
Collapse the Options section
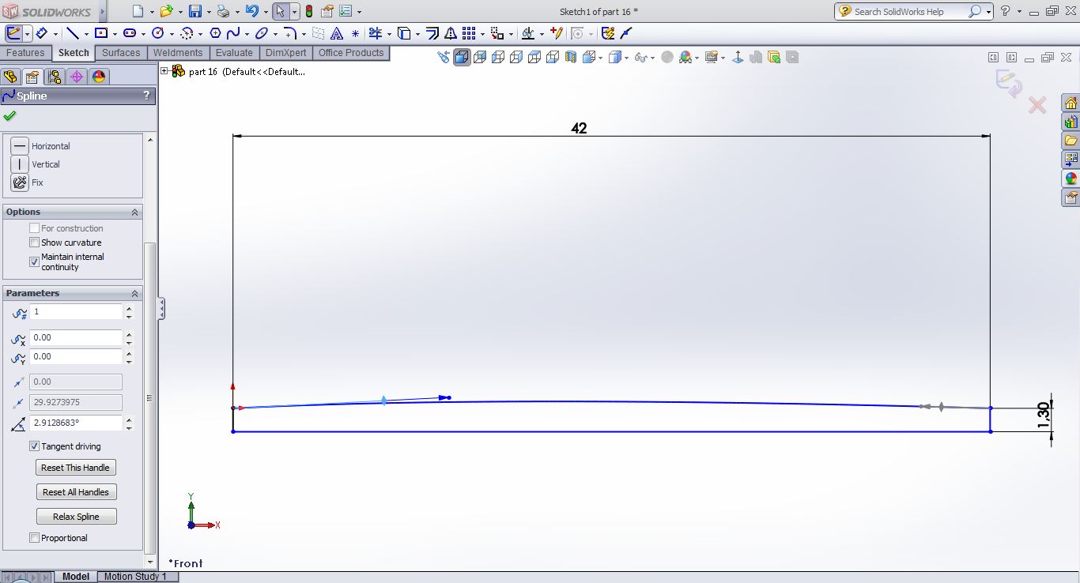click(x=134, y=212)
